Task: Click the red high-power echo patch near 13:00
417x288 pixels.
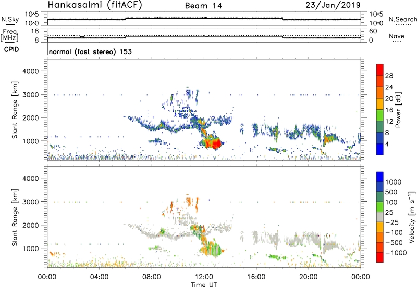Action: 216,143
